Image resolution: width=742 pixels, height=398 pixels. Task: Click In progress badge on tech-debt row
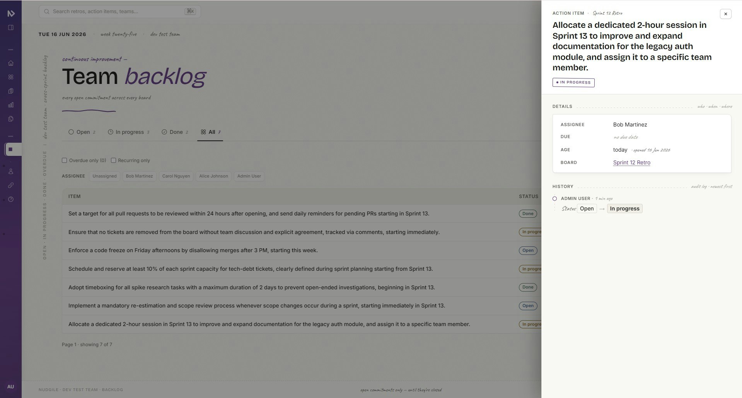[530, 269]
